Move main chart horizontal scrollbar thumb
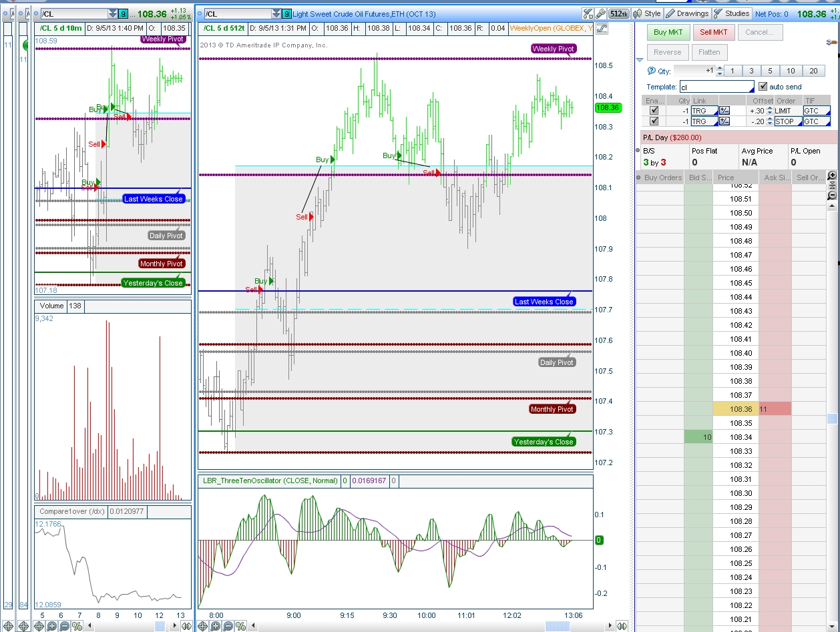 (559, 626)
